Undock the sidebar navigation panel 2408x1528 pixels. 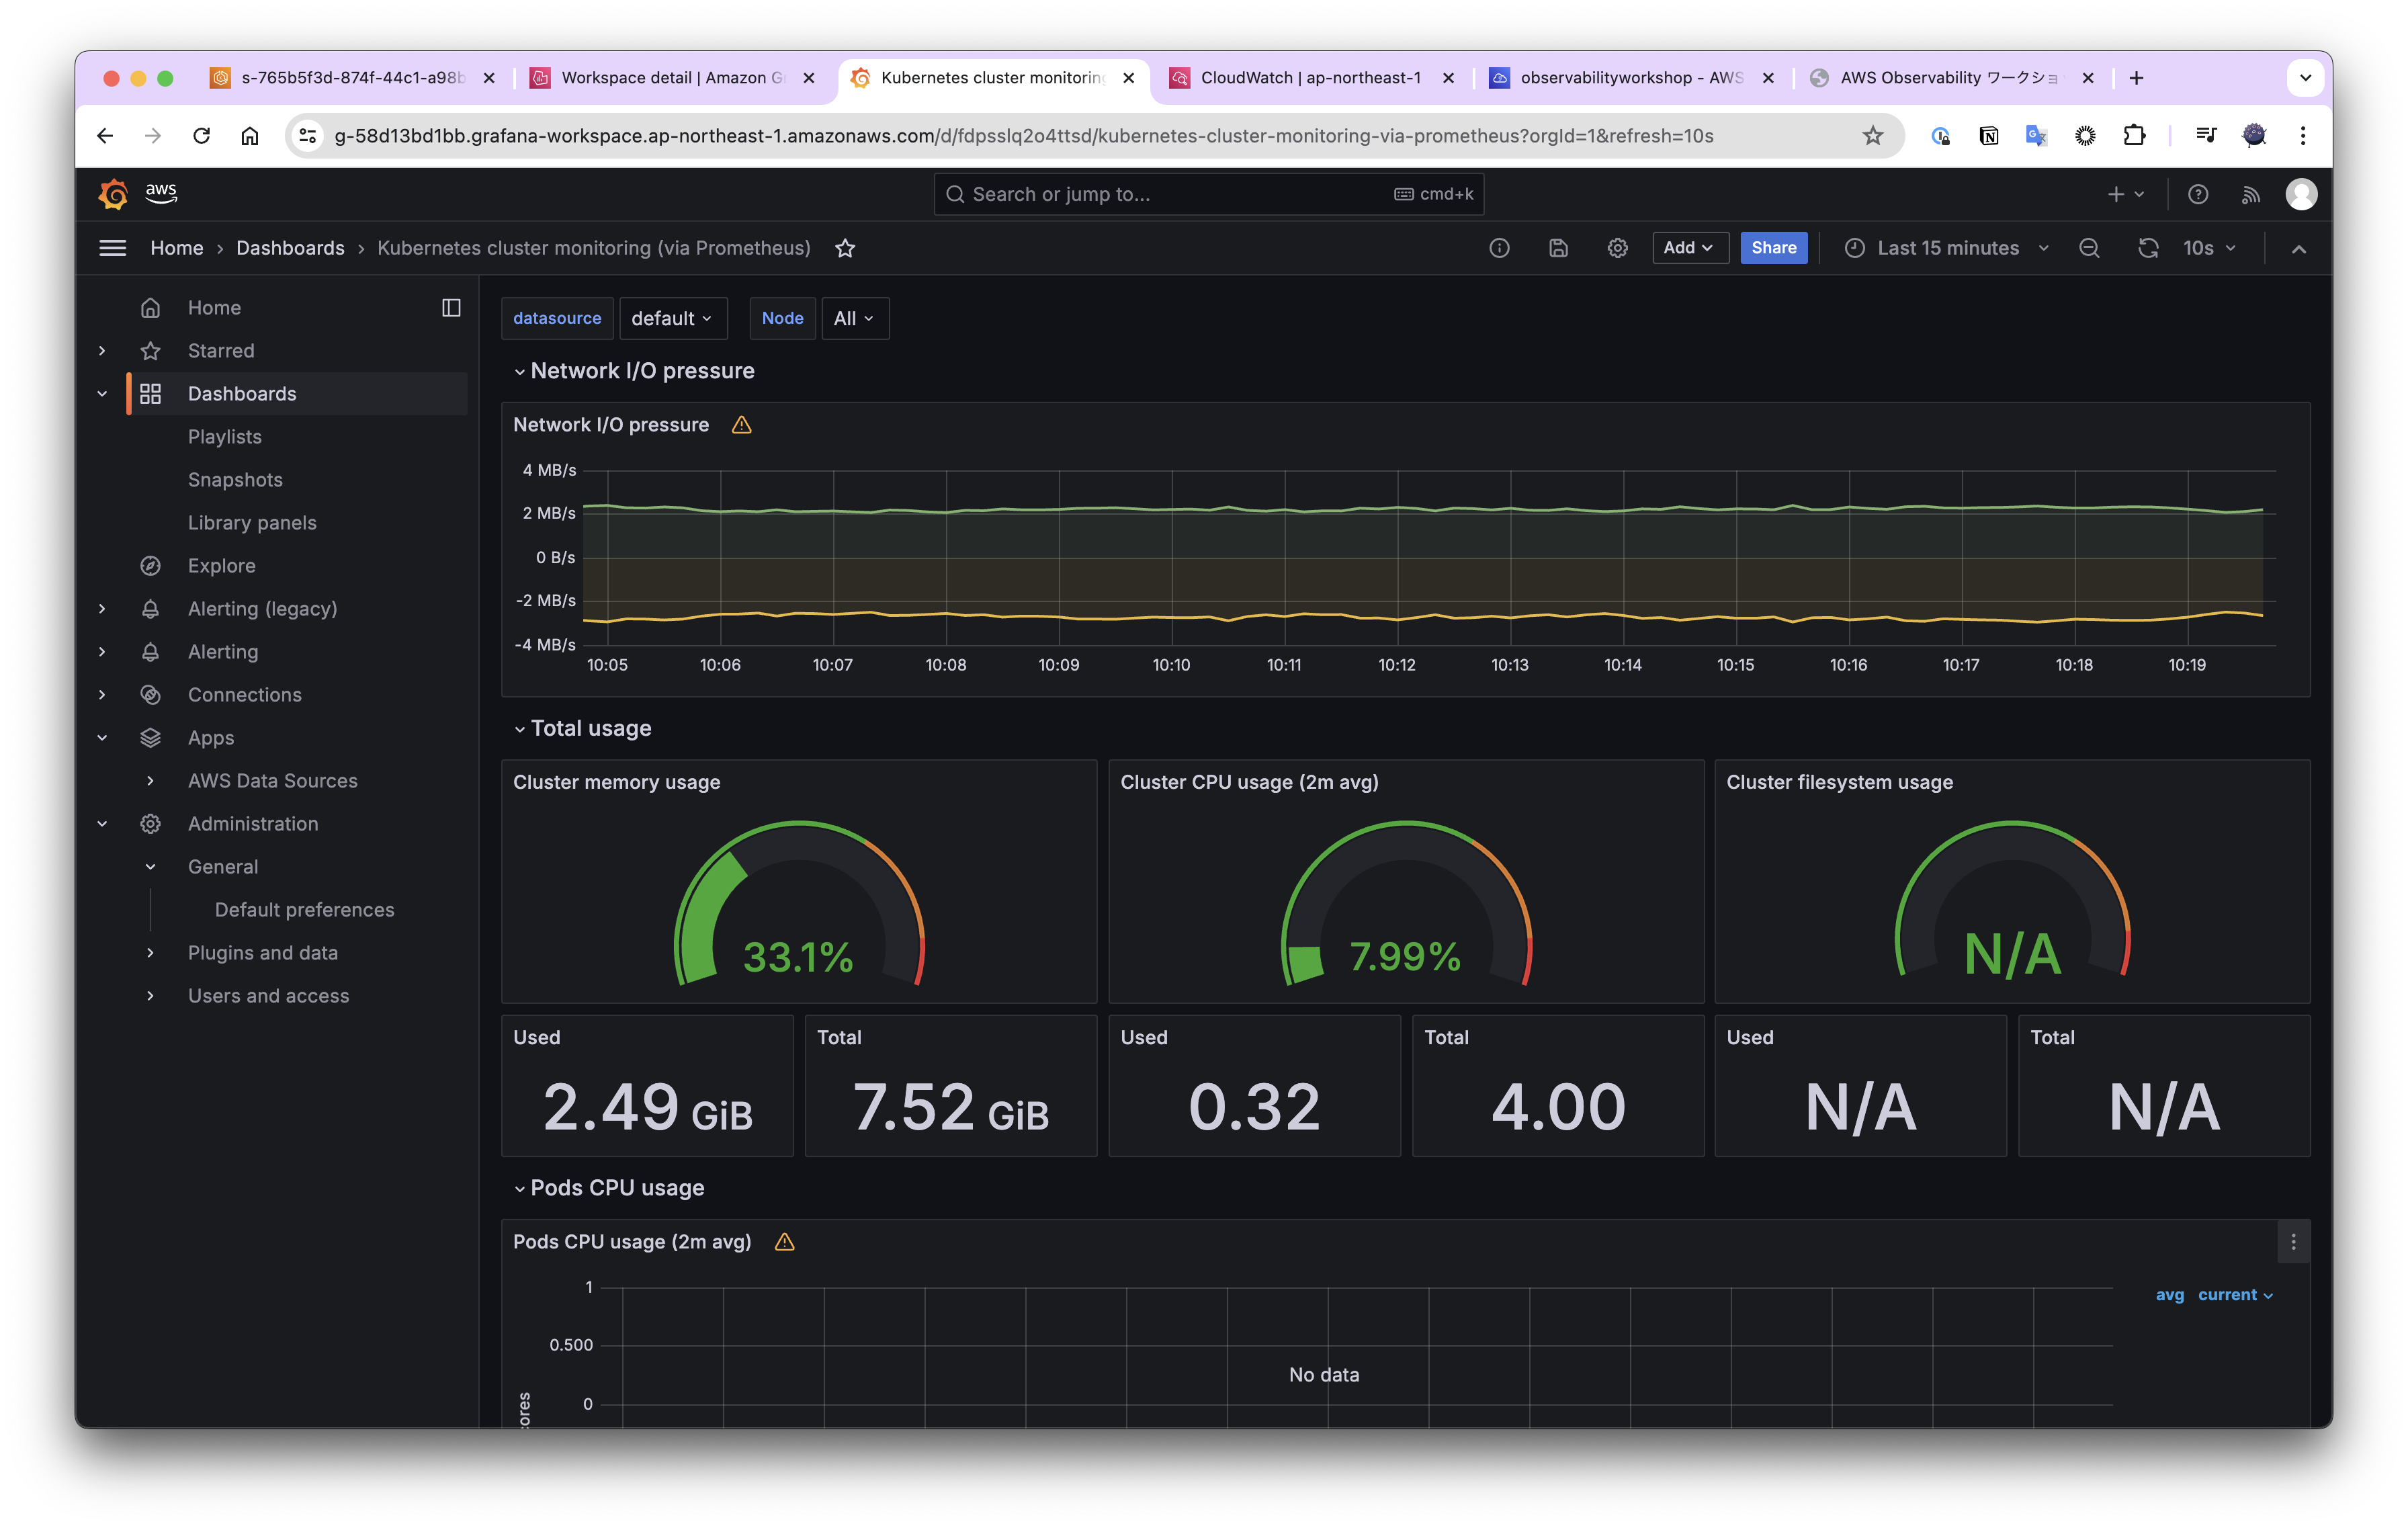point(451,307)
